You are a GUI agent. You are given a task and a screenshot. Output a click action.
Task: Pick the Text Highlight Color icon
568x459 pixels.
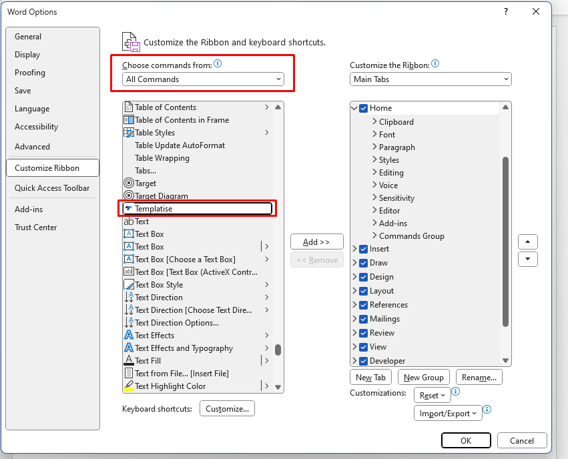point(129,386)
